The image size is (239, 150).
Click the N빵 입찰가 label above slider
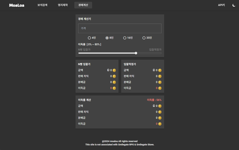[x=84, y=50]
